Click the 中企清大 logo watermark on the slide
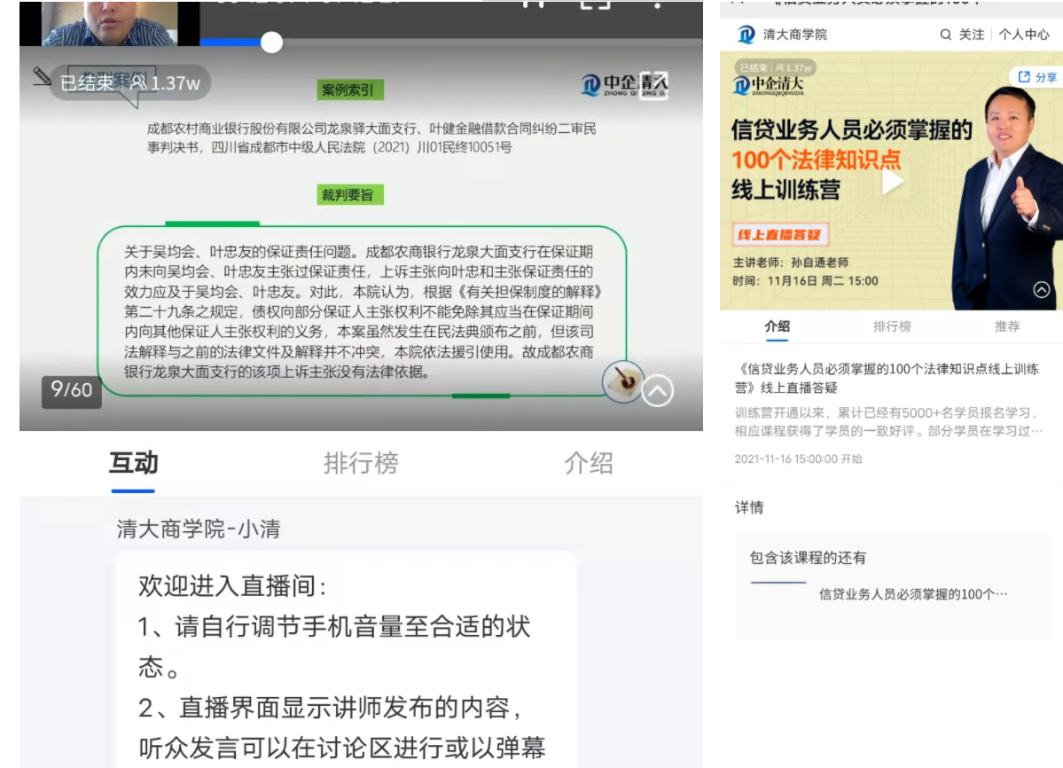Screen dimensions: 1063x768 tap(627, 82)
